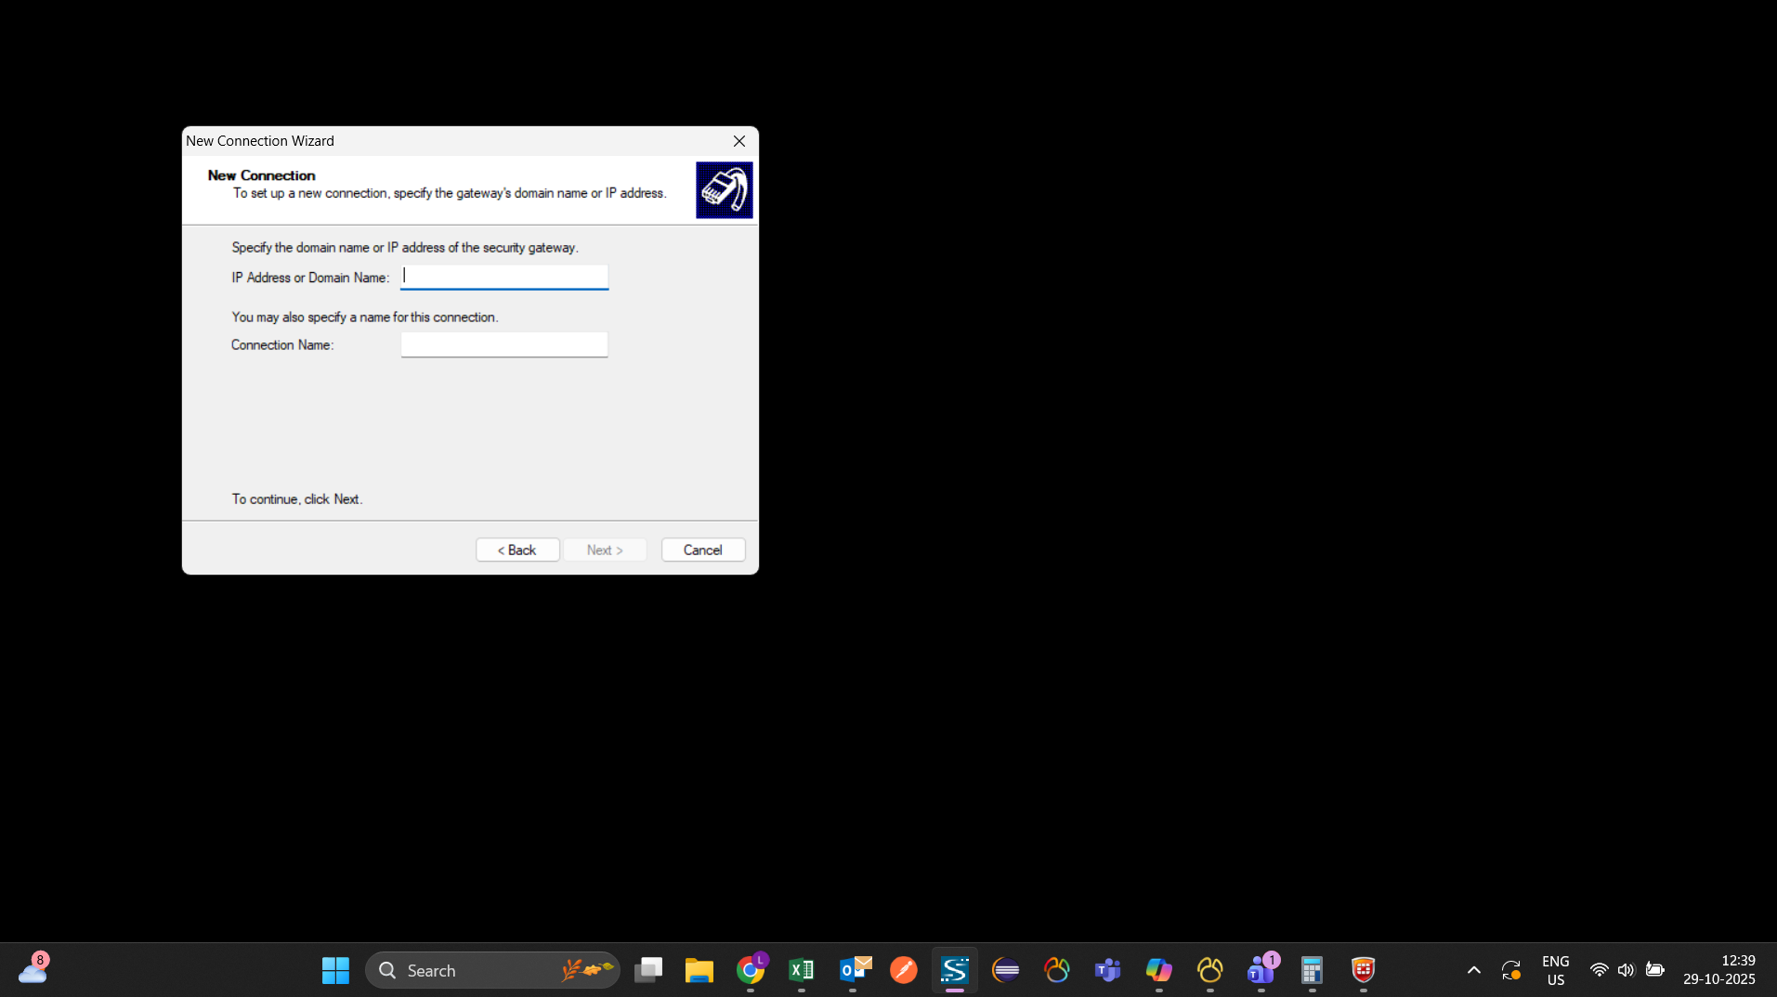The image size is (1777, 997).
Task: Click the 'New Connection' bold heading
Action: pos(262,175)
